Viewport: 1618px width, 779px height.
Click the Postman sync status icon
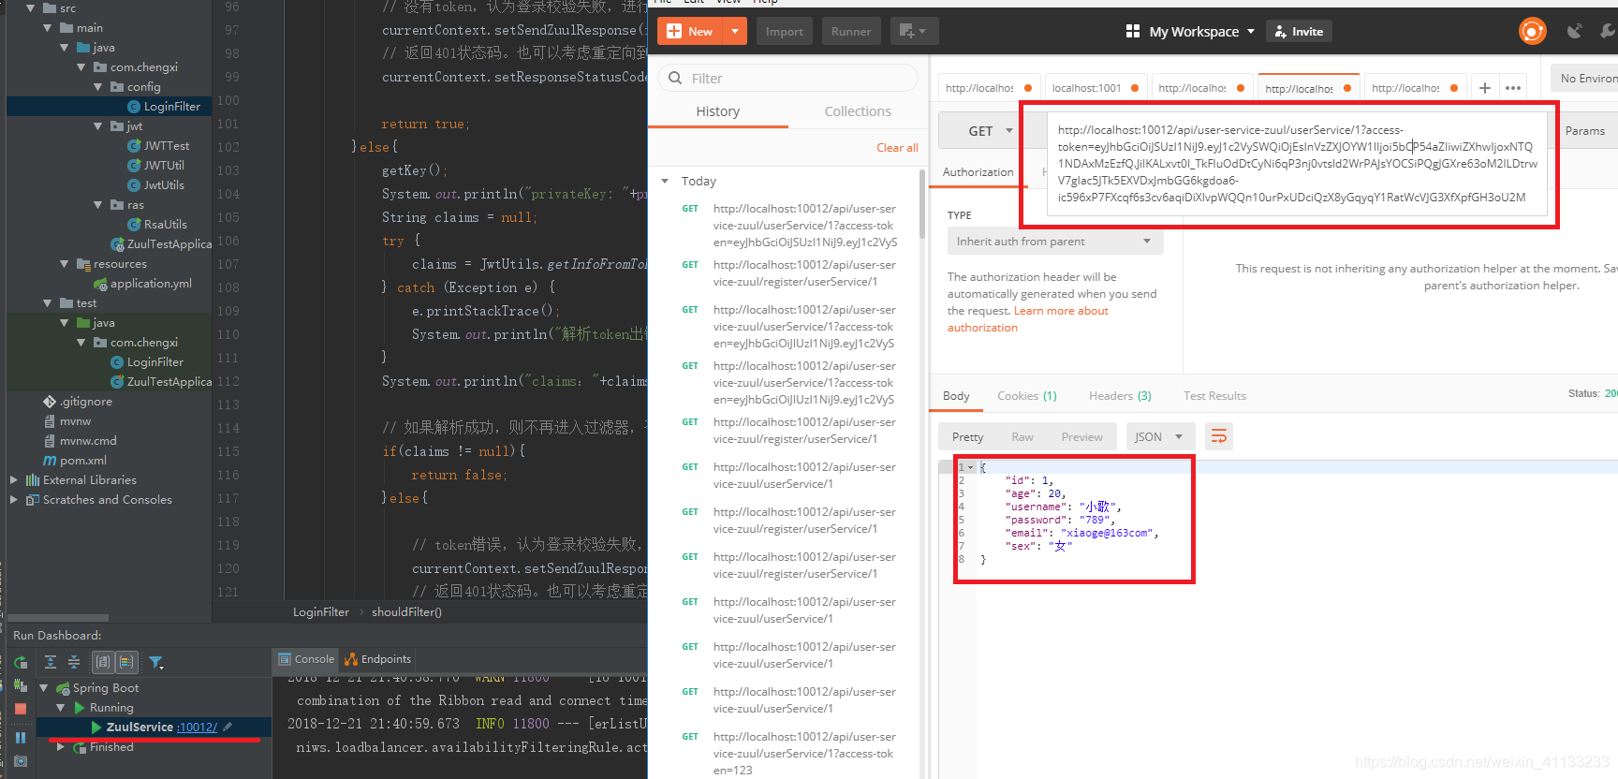[x=1532, y=31]
